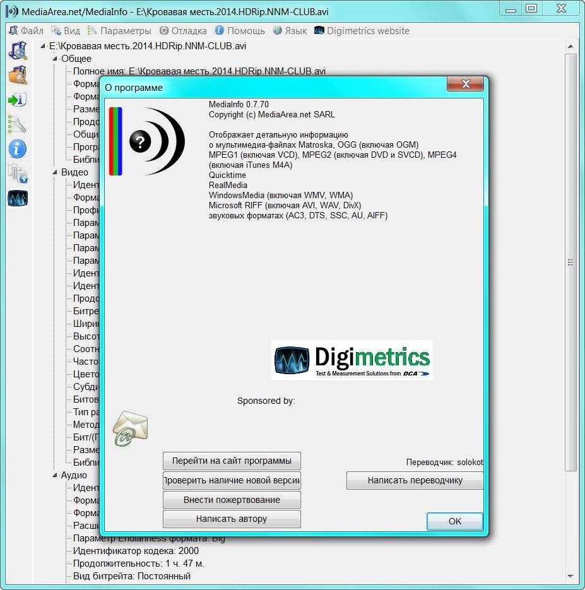Maximize the MediaInfo main window
585x590 pixels.
(x=531, y=9)
